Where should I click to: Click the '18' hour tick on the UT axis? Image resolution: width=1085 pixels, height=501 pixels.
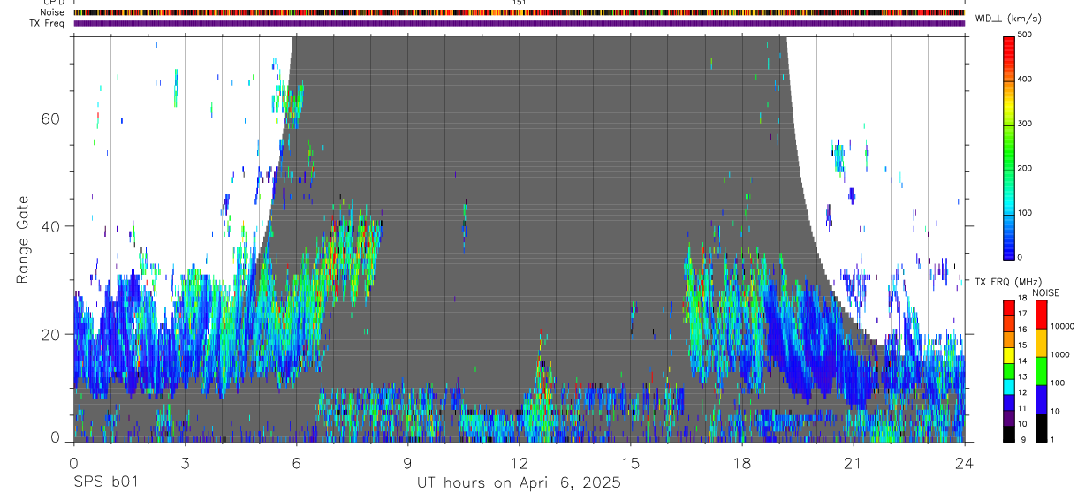click(741, 463)
